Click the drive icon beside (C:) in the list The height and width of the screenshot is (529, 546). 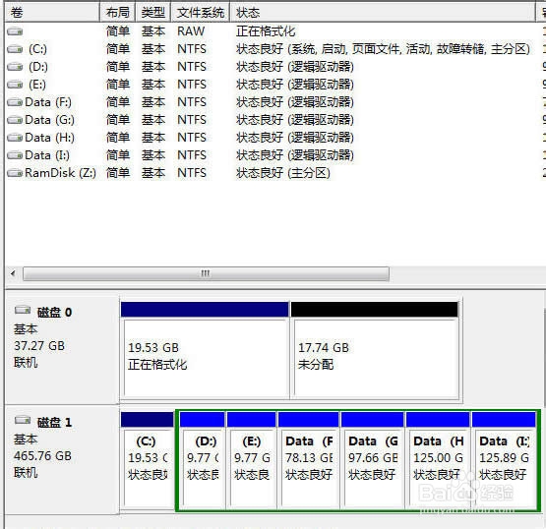[x=15, y=49]
